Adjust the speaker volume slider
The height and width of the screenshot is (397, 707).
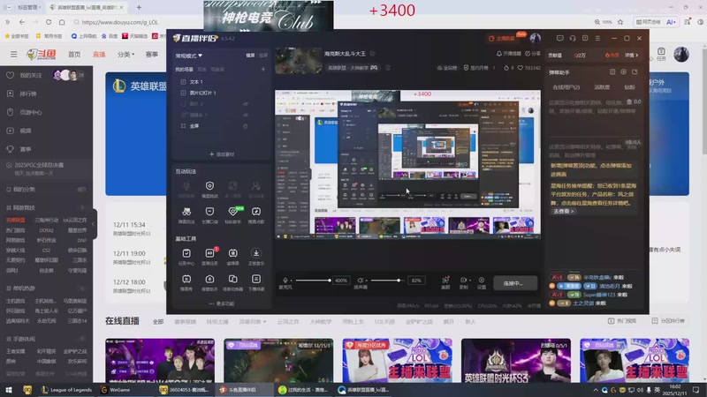coord(386,281)
